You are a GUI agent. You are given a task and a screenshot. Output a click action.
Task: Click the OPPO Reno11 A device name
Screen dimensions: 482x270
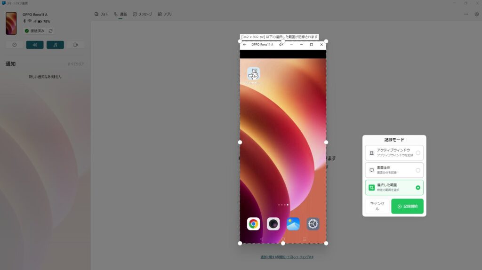coord(35,15)
